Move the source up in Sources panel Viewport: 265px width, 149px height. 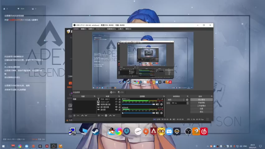coord(110,116)
